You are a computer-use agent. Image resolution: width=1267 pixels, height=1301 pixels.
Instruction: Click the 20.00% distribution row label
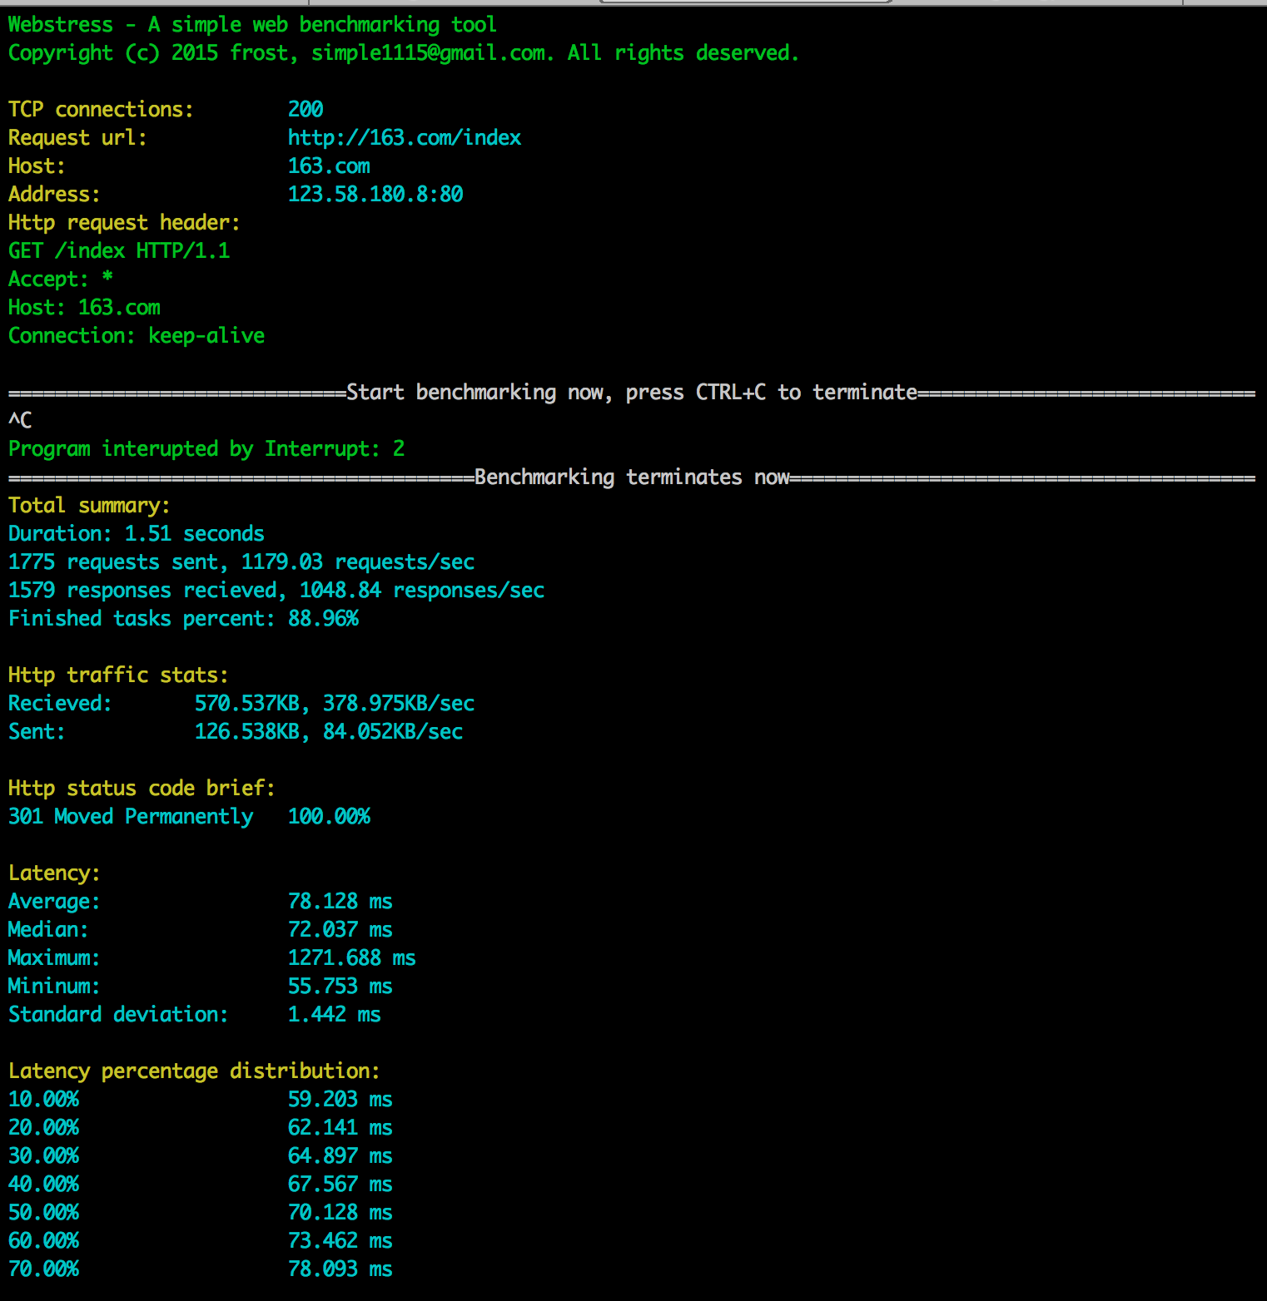click(x=44, y=1127)
